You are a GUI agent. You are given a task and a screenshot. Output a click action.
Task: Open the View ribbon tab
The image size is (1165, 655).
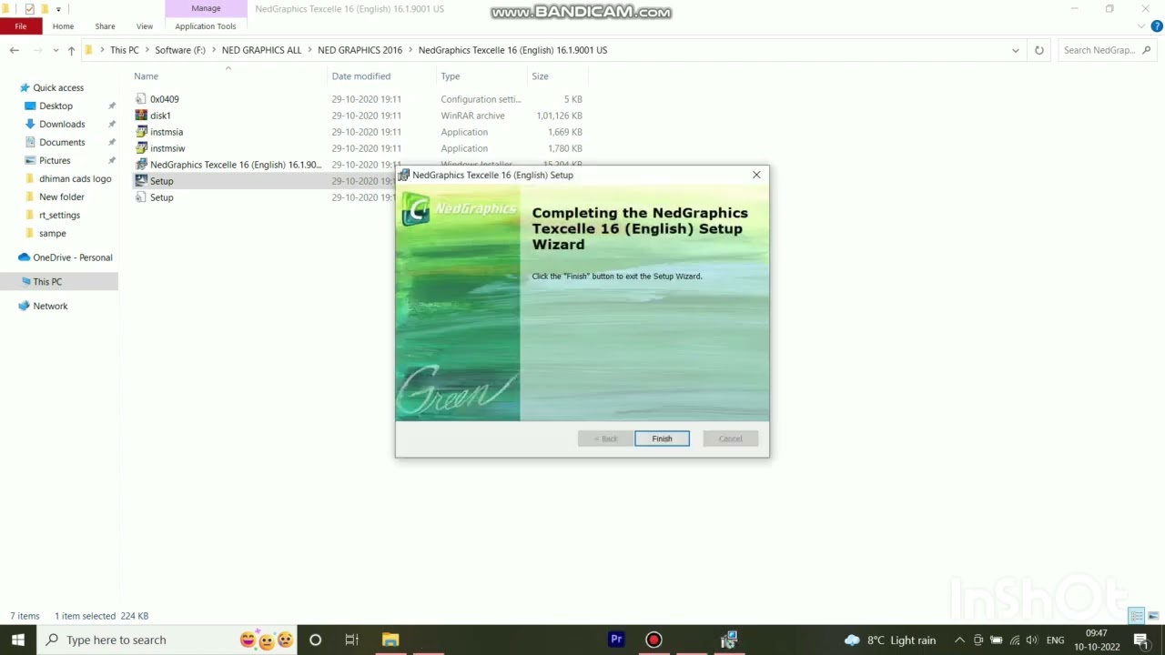145,26
